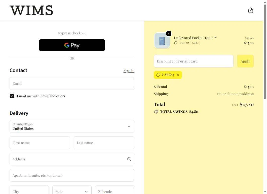Click the TOTAL SAVINGS $4.80 text
Viewport: 267px width, 194px height.
pos(179,112)
